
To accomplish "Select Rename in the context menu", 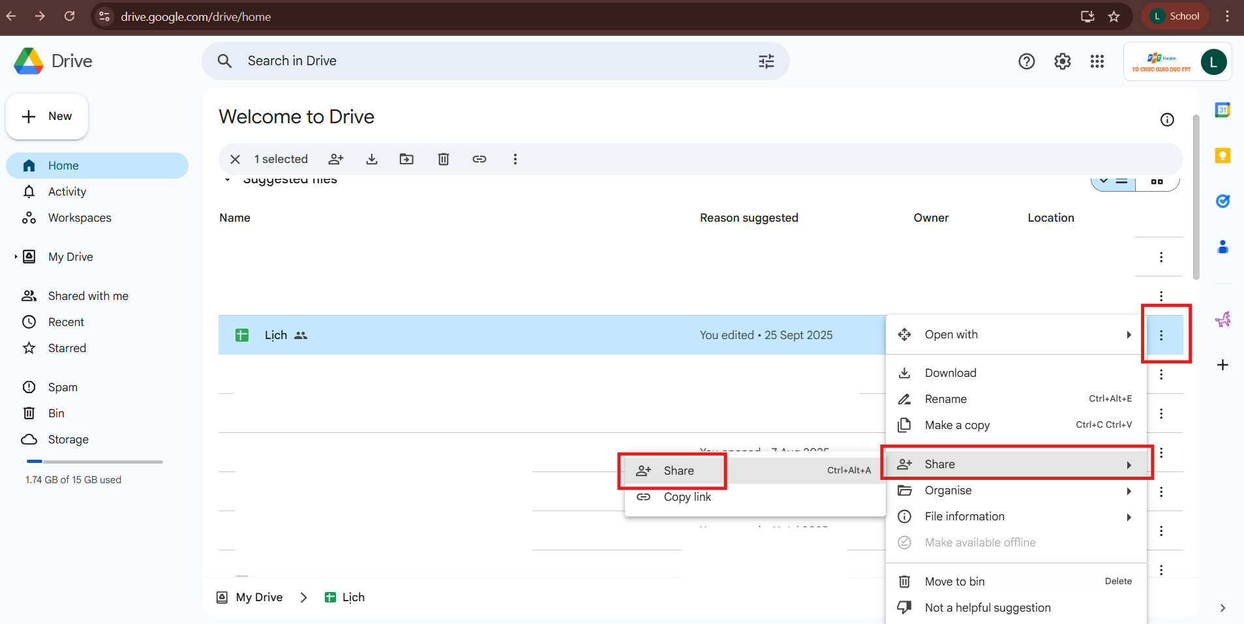I will (945, 399).
